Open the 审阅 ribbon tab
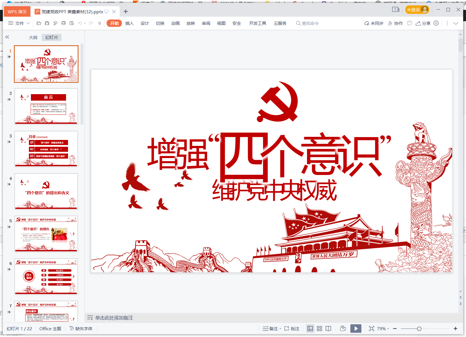Viewport: 466px width, 337px height. pos(206,23)
